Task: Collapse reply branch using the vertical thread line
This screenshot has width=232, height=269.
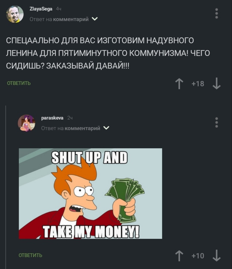Action: (x=6, y=187)
